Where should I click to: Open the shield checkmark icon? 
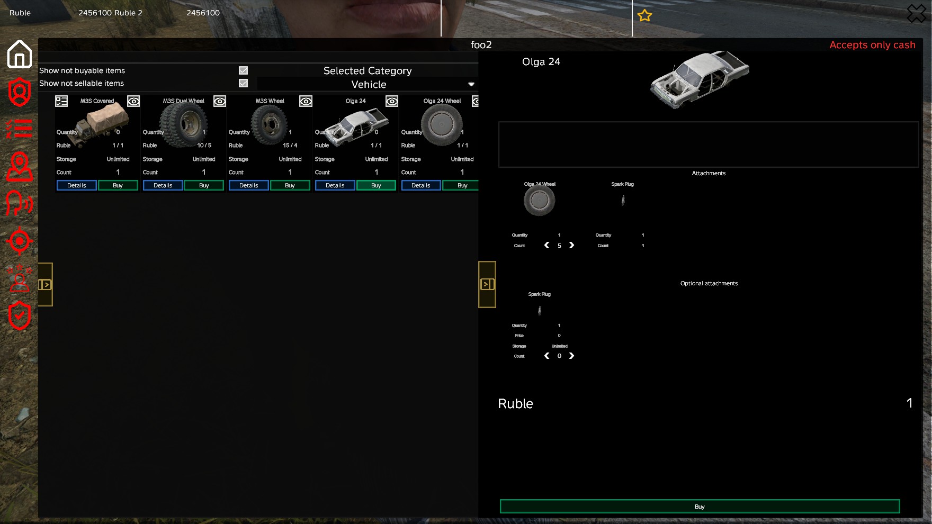point(20,316)
